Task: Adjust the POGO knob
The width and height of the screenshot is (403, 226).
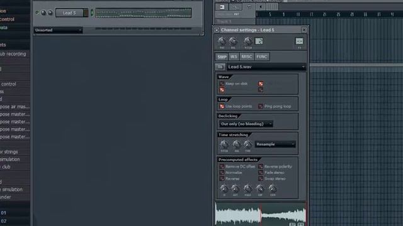Action: (x=247, y=189)
